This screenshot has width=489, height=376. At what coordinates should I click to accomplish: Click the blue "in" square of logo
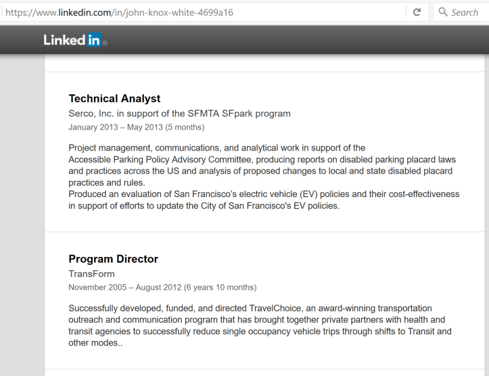coord(93,41)
